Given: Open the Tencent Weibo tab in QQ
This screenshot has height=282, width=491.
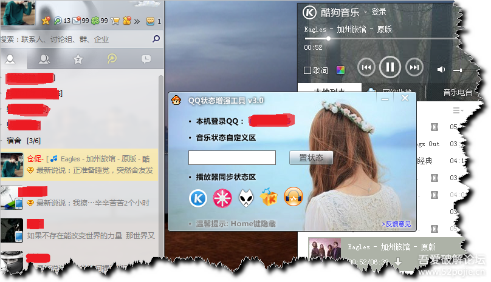Looking at the screenshot, I should 112,58.
